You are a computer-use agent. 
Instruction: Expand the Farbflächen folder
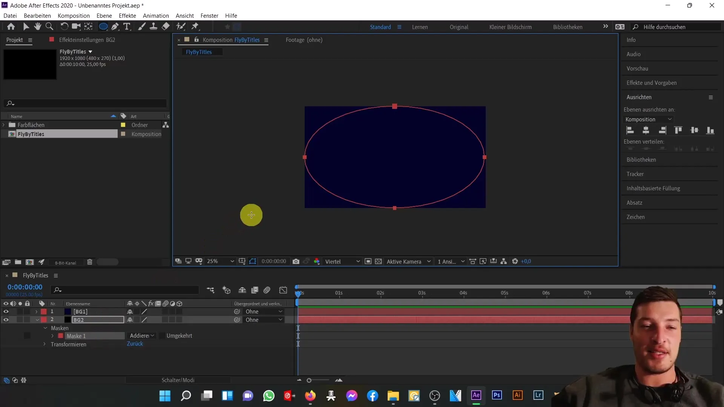click(x=4, y=125)
